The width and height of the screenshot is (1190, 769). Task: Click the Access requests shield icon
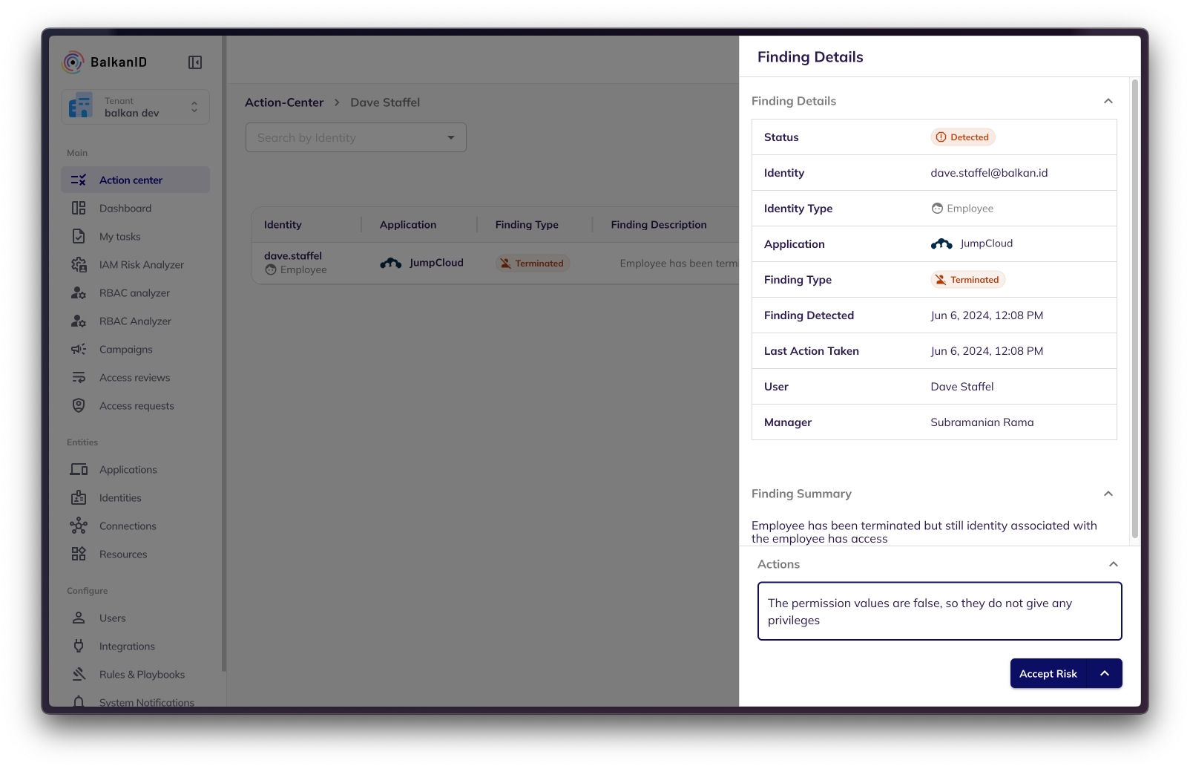pos(79,405)
